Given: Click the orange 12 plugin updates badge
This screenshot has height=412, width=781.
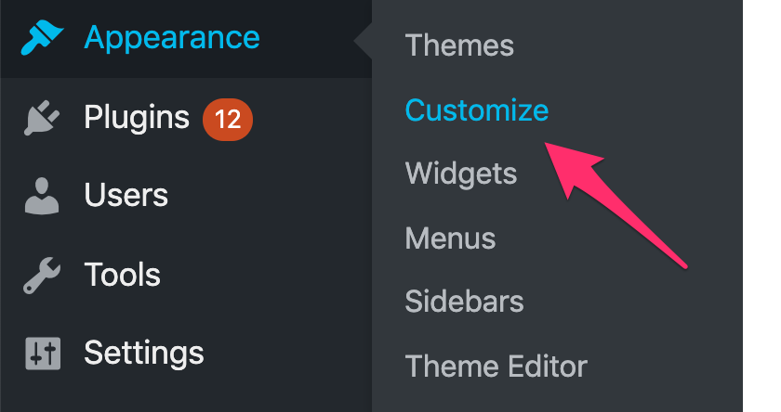Looking at the screenshot, I should (228, 120).
